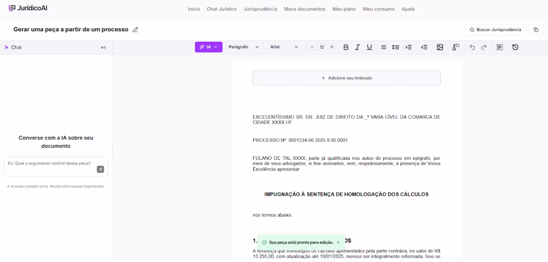548x262 pixels.
Task: Insert an image into the document
Action: 440,47
